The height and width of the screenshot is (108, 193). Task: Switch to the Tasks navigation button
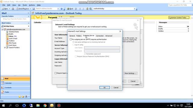click(15, 92)
